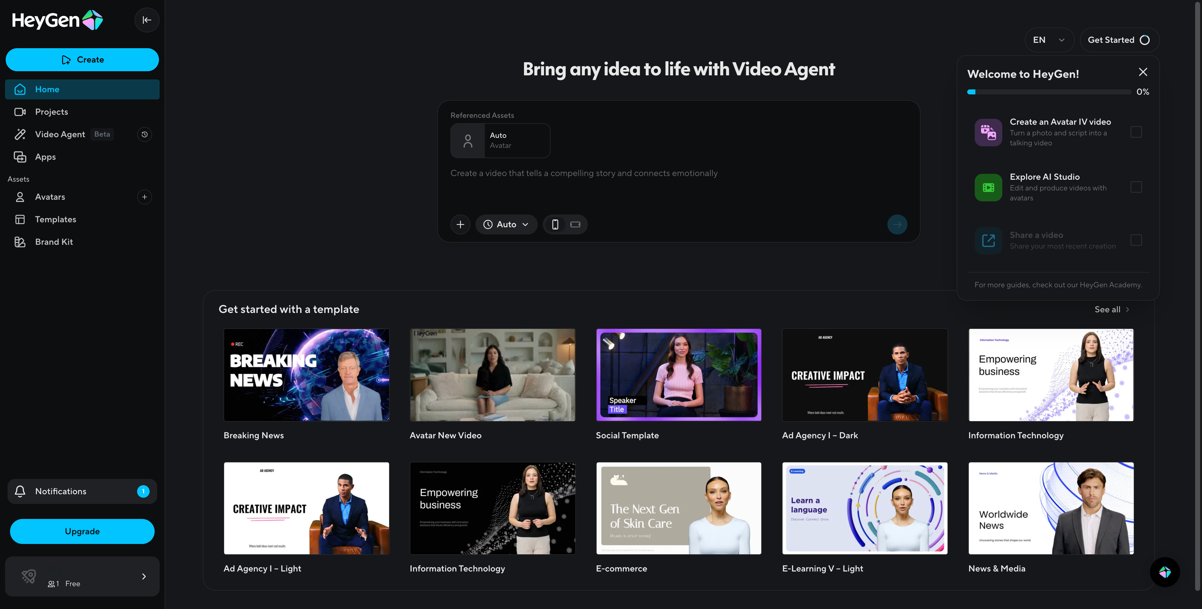The width and height of the screenshot is (1202, 609).
Task: Go to Templates in the sidebar
Action: point(55,219)
